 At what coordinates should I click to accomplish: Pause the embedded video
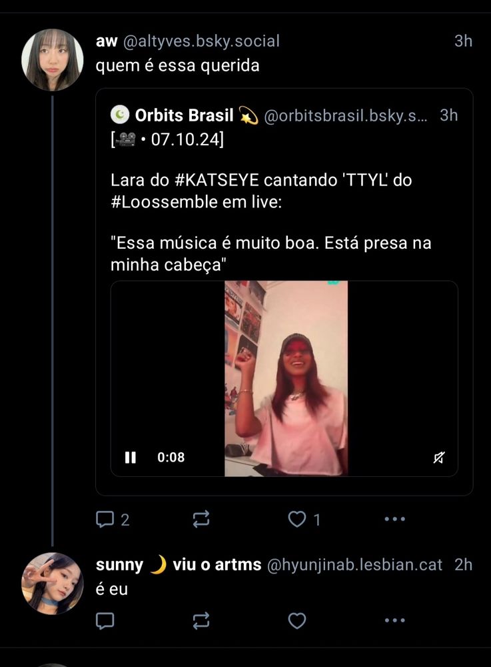coord(131,458)
